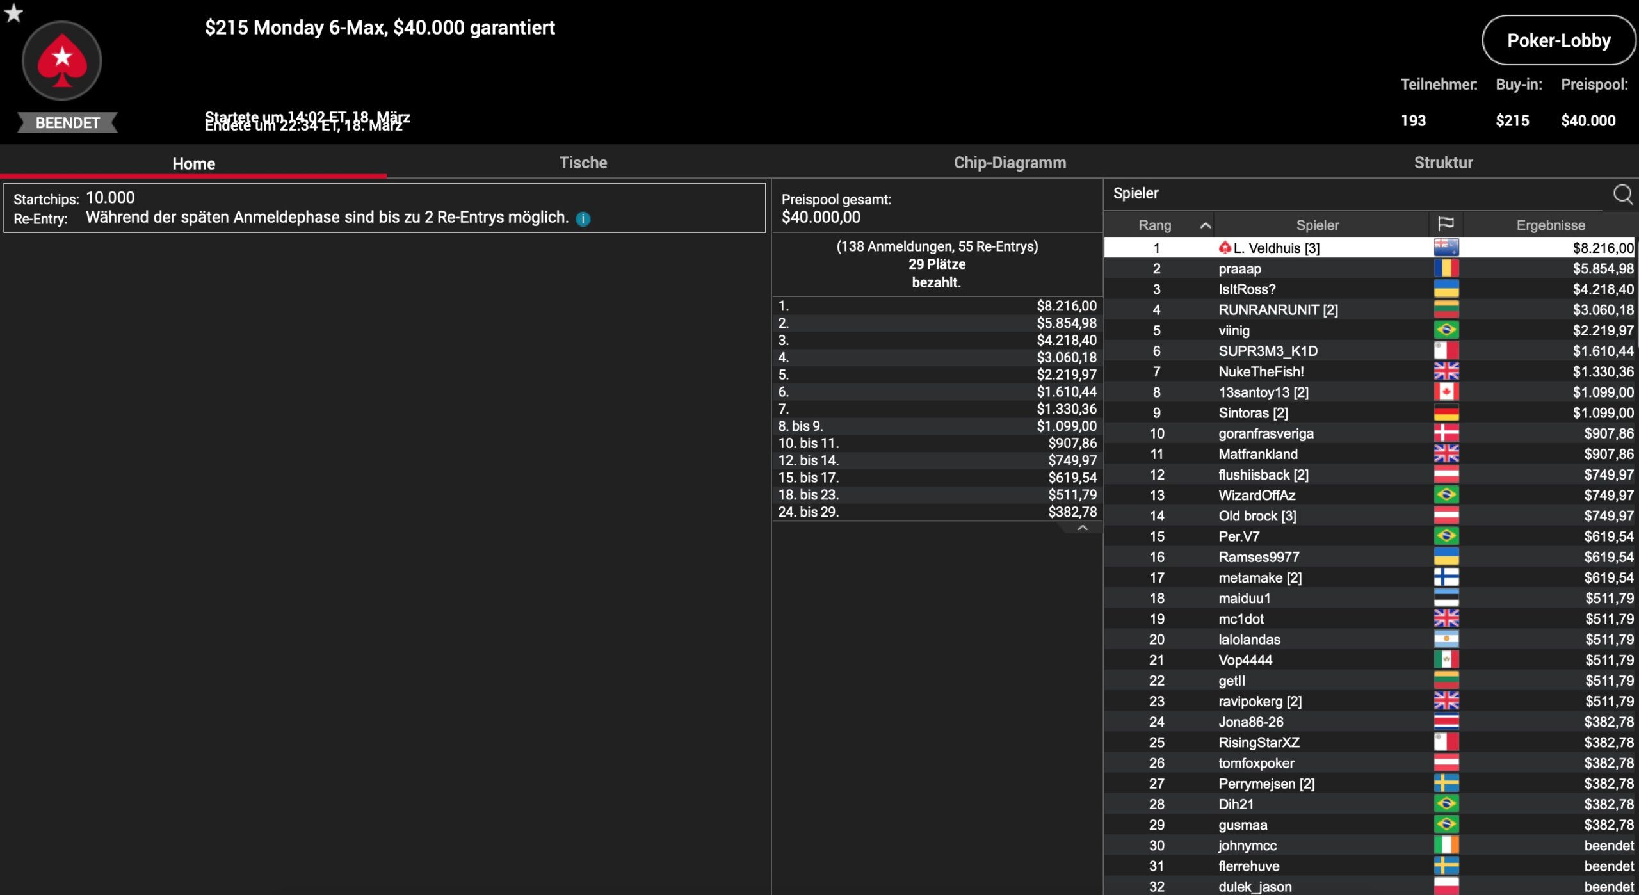Select the Home tab
Viewport: 1639px width, 895px height.
point(193,163)
